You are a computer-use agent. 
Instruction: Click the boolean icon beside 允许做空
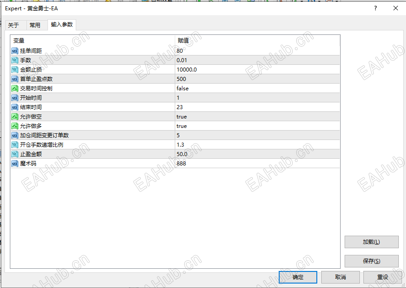point(14,117)
